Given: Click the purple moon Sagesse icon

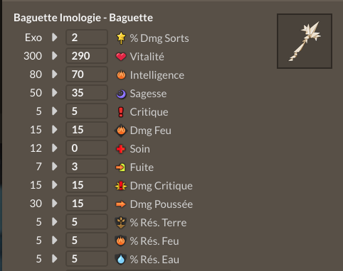Looking at the screenshot, I should point(121,94).
